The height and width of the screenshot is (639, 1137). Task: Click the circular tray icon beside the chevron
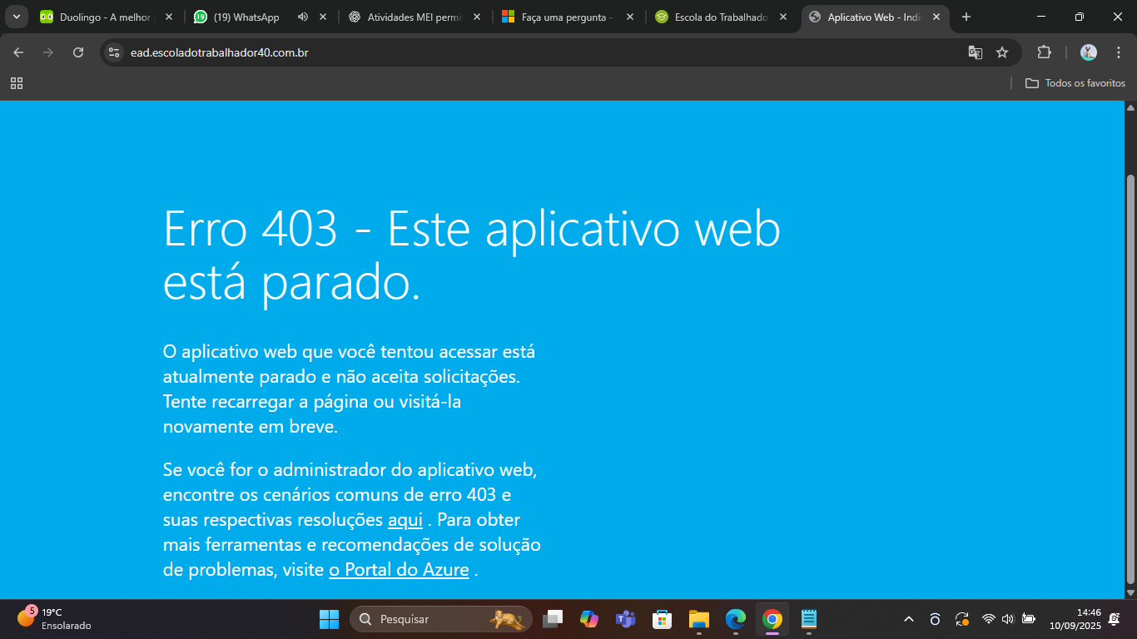pyautogui.click(x=935, y=619)
